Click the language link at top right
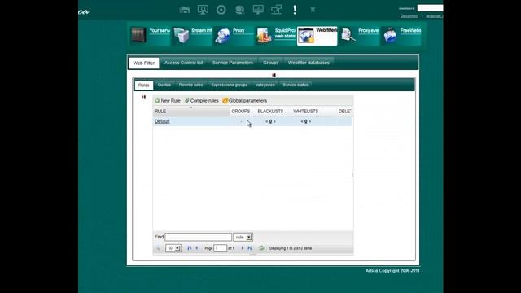Screen dimensions: 521x293 click(434, 16)
